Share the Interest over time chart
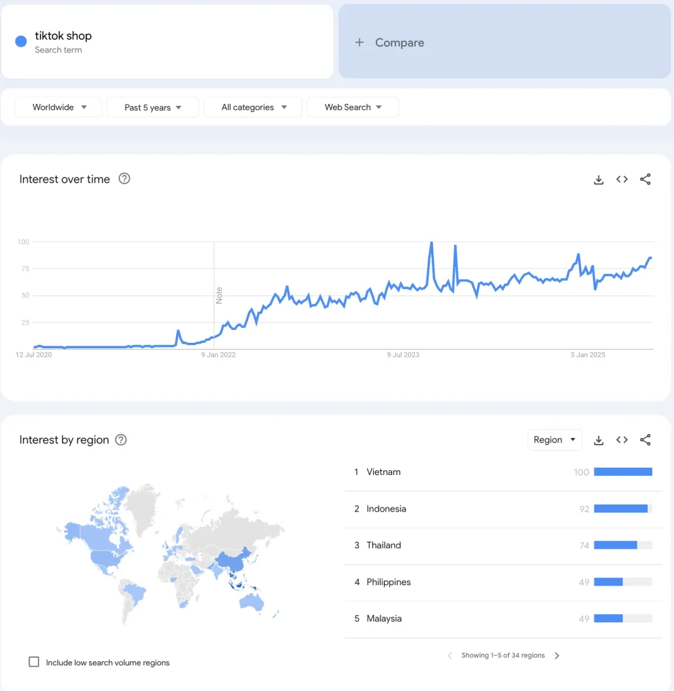 (x=645, y=179)
